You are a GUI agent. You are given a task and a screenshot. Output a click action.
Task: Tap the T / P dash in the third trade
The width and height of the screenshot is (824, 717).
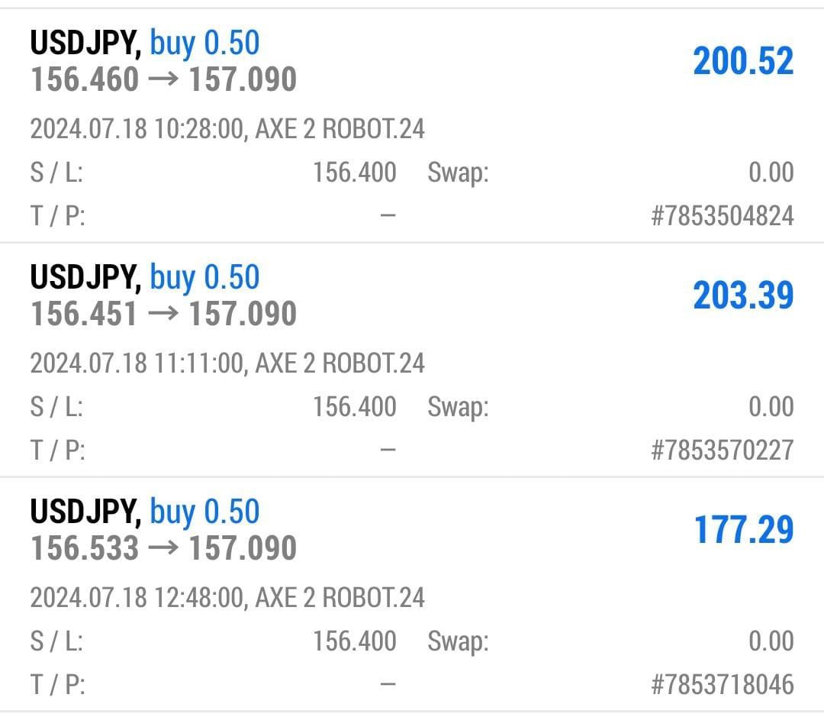pyautogui.click(x=388, y=685)
